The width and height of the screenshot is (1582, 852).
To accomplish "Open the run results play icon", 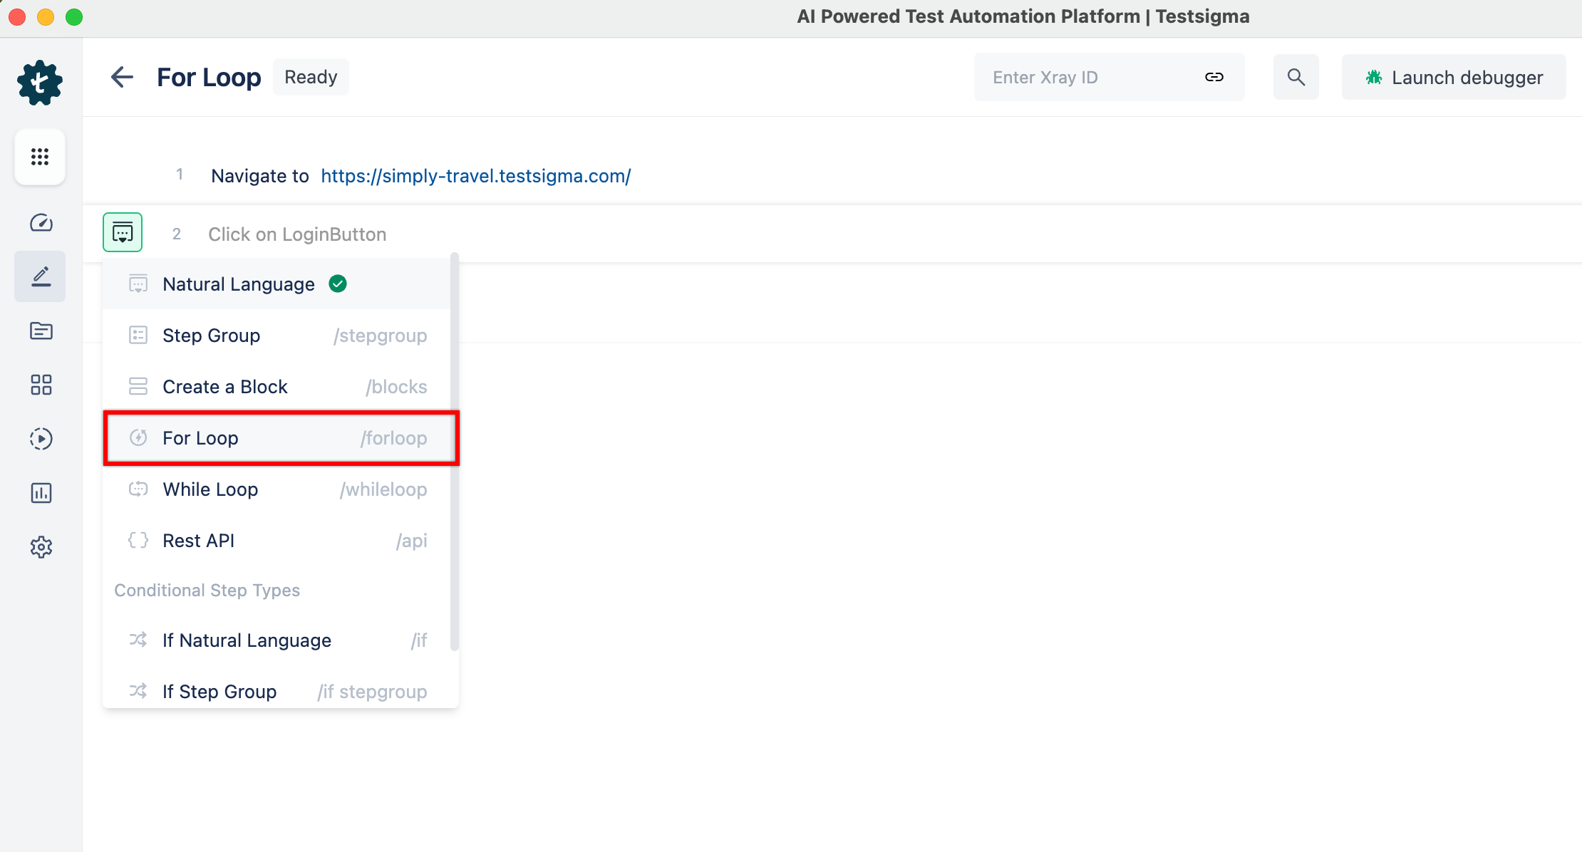I will (x=41, y=439).
